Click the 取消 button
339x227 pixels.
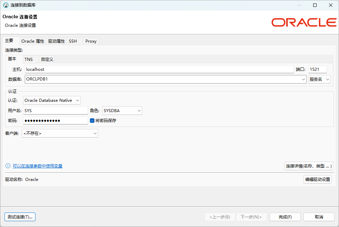319,217
